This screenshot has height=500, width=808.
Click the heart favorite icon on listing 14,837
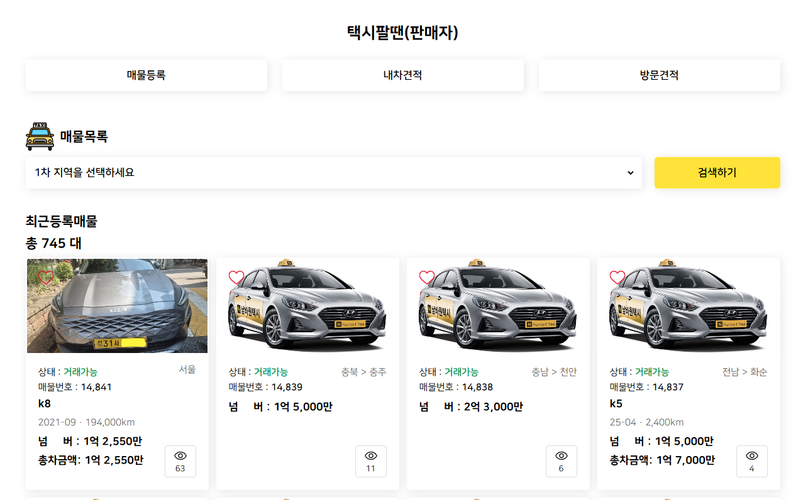click(617, 277)
